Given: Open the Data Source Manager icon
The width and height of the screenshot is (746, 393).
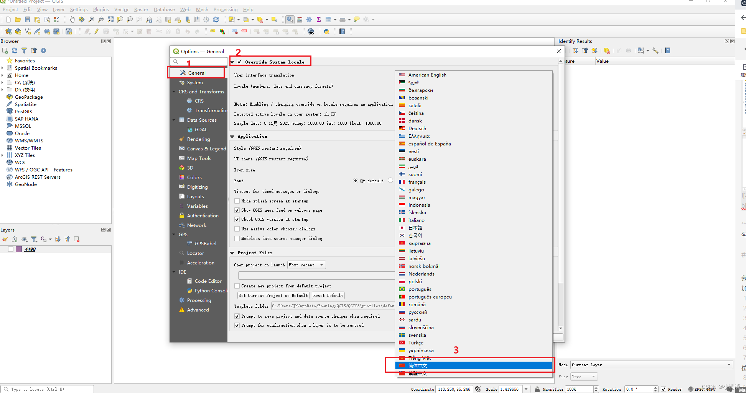Looking at the screenshot, I should point(8,31).
